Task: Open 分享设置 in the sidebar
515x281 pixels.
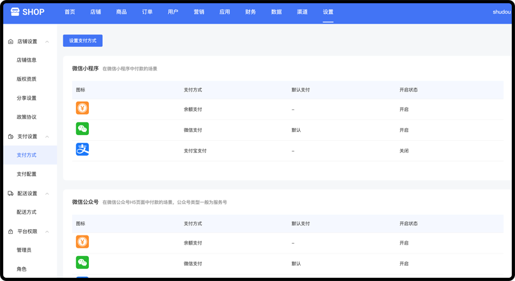Action: pyautogui.click(x=27, y=98)
